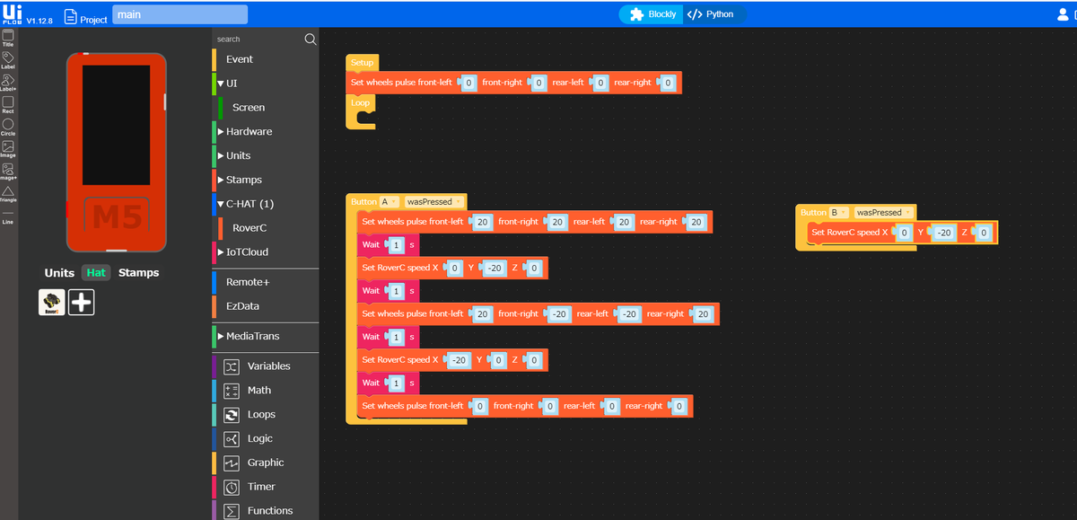The width and height of the screenshot is (1077, 520).
Task: Open wasPressed dropdown on Button B block
Action: pyautogui.click(x=882, y=213)
